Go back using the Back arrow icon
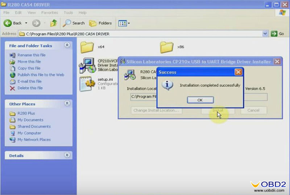The width and height of the screenshot is (290, 195). (x=8, y=23)
